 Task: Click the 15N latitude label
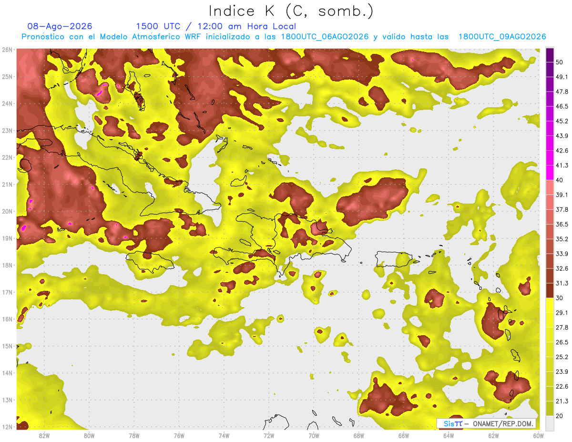[7, 346]
